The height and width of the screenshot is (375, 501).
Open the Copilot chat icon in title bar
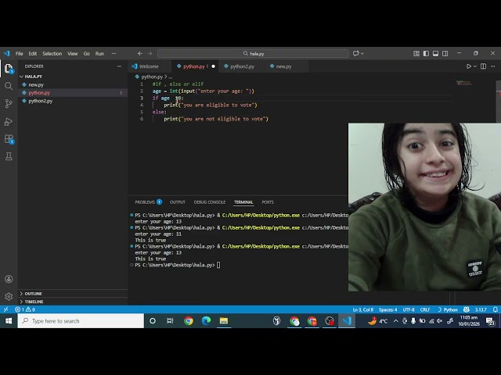point(355,53)
